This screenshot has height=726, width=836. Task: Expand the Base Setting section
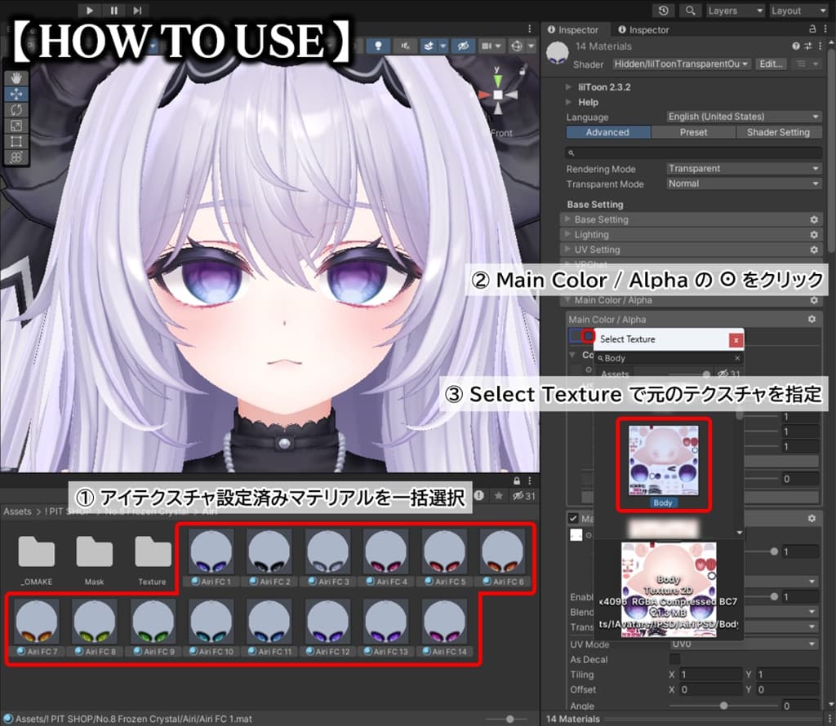click(x=601, y=219)
